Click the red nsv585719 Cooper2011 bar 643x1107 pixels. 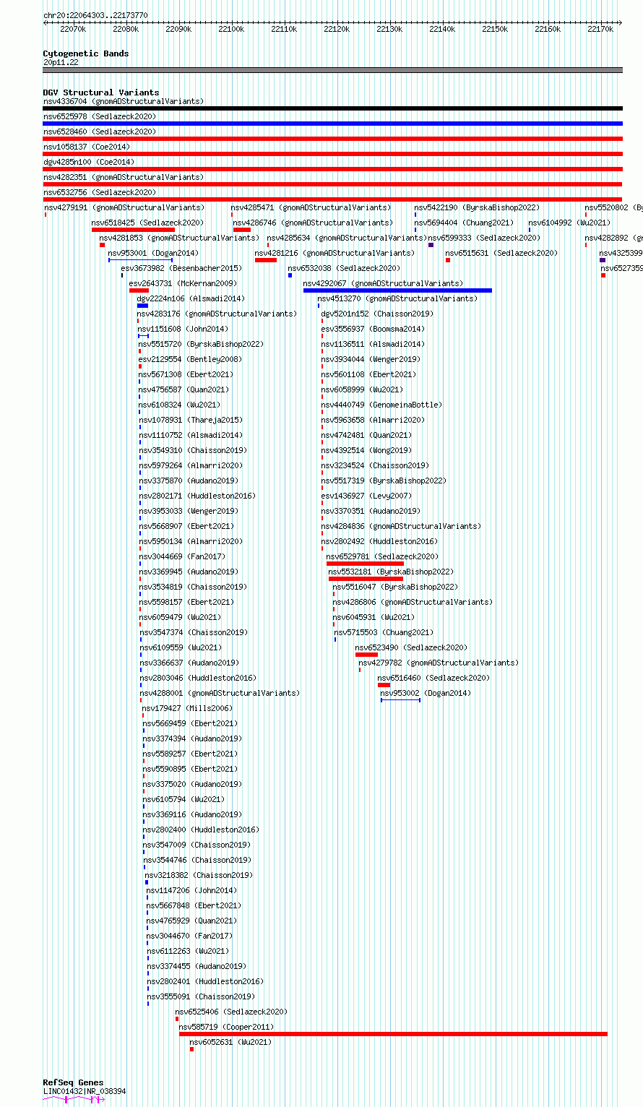pyautogui.click(x=393, y=1034)
